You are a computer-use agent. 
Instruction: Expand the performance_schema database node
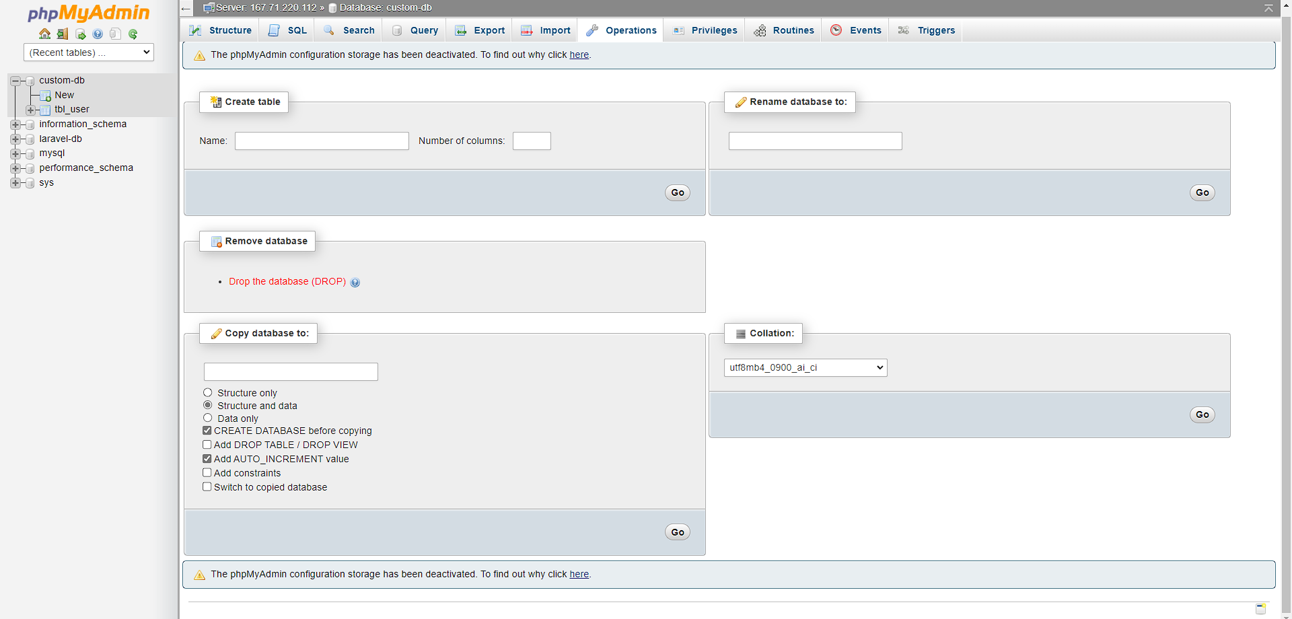tap(15, 168)
